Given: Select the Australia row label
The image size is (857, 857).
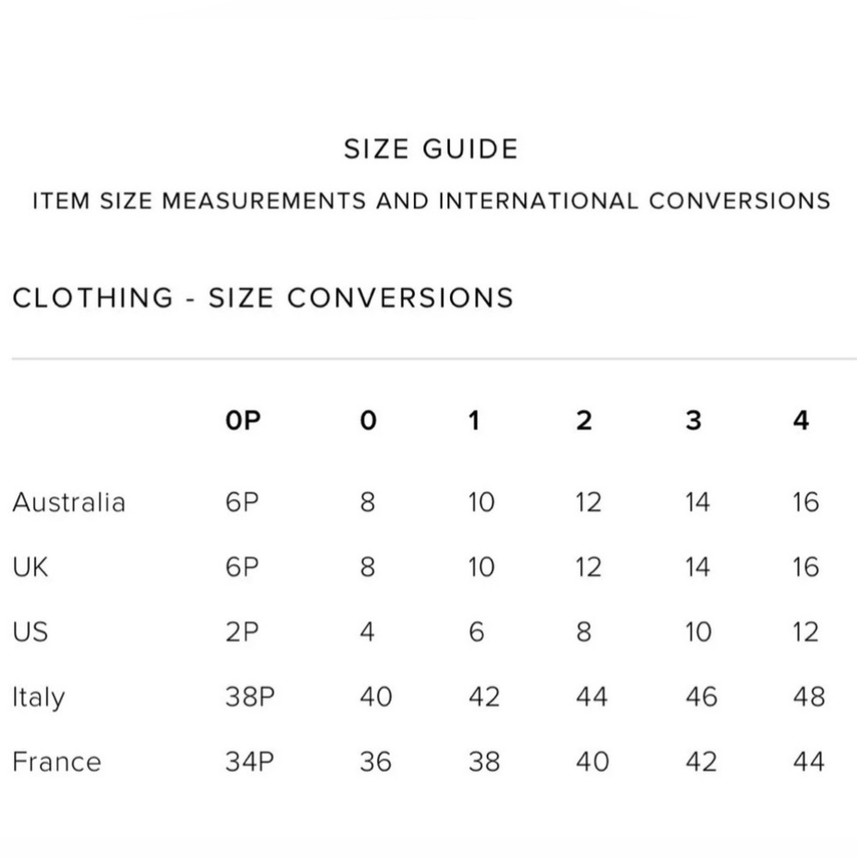Looking at the screenshot, I should click(69, 502).
